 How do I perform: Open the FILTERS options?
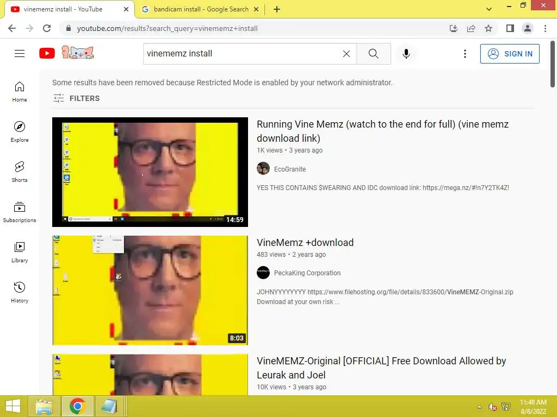click(x=76, y=98)
